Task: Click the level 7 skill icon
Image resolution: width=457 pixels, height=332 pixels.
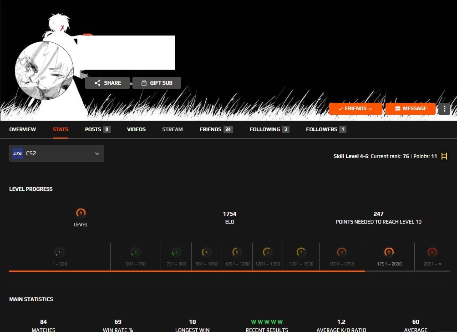Action: pyautogui.click(x=301, y=252)
